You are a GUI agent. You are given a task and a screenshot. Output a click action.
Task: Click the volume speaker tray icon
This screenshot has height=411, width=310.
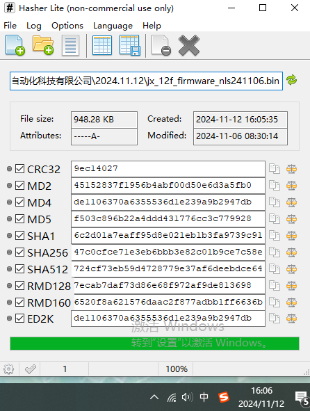click(188, 397)
